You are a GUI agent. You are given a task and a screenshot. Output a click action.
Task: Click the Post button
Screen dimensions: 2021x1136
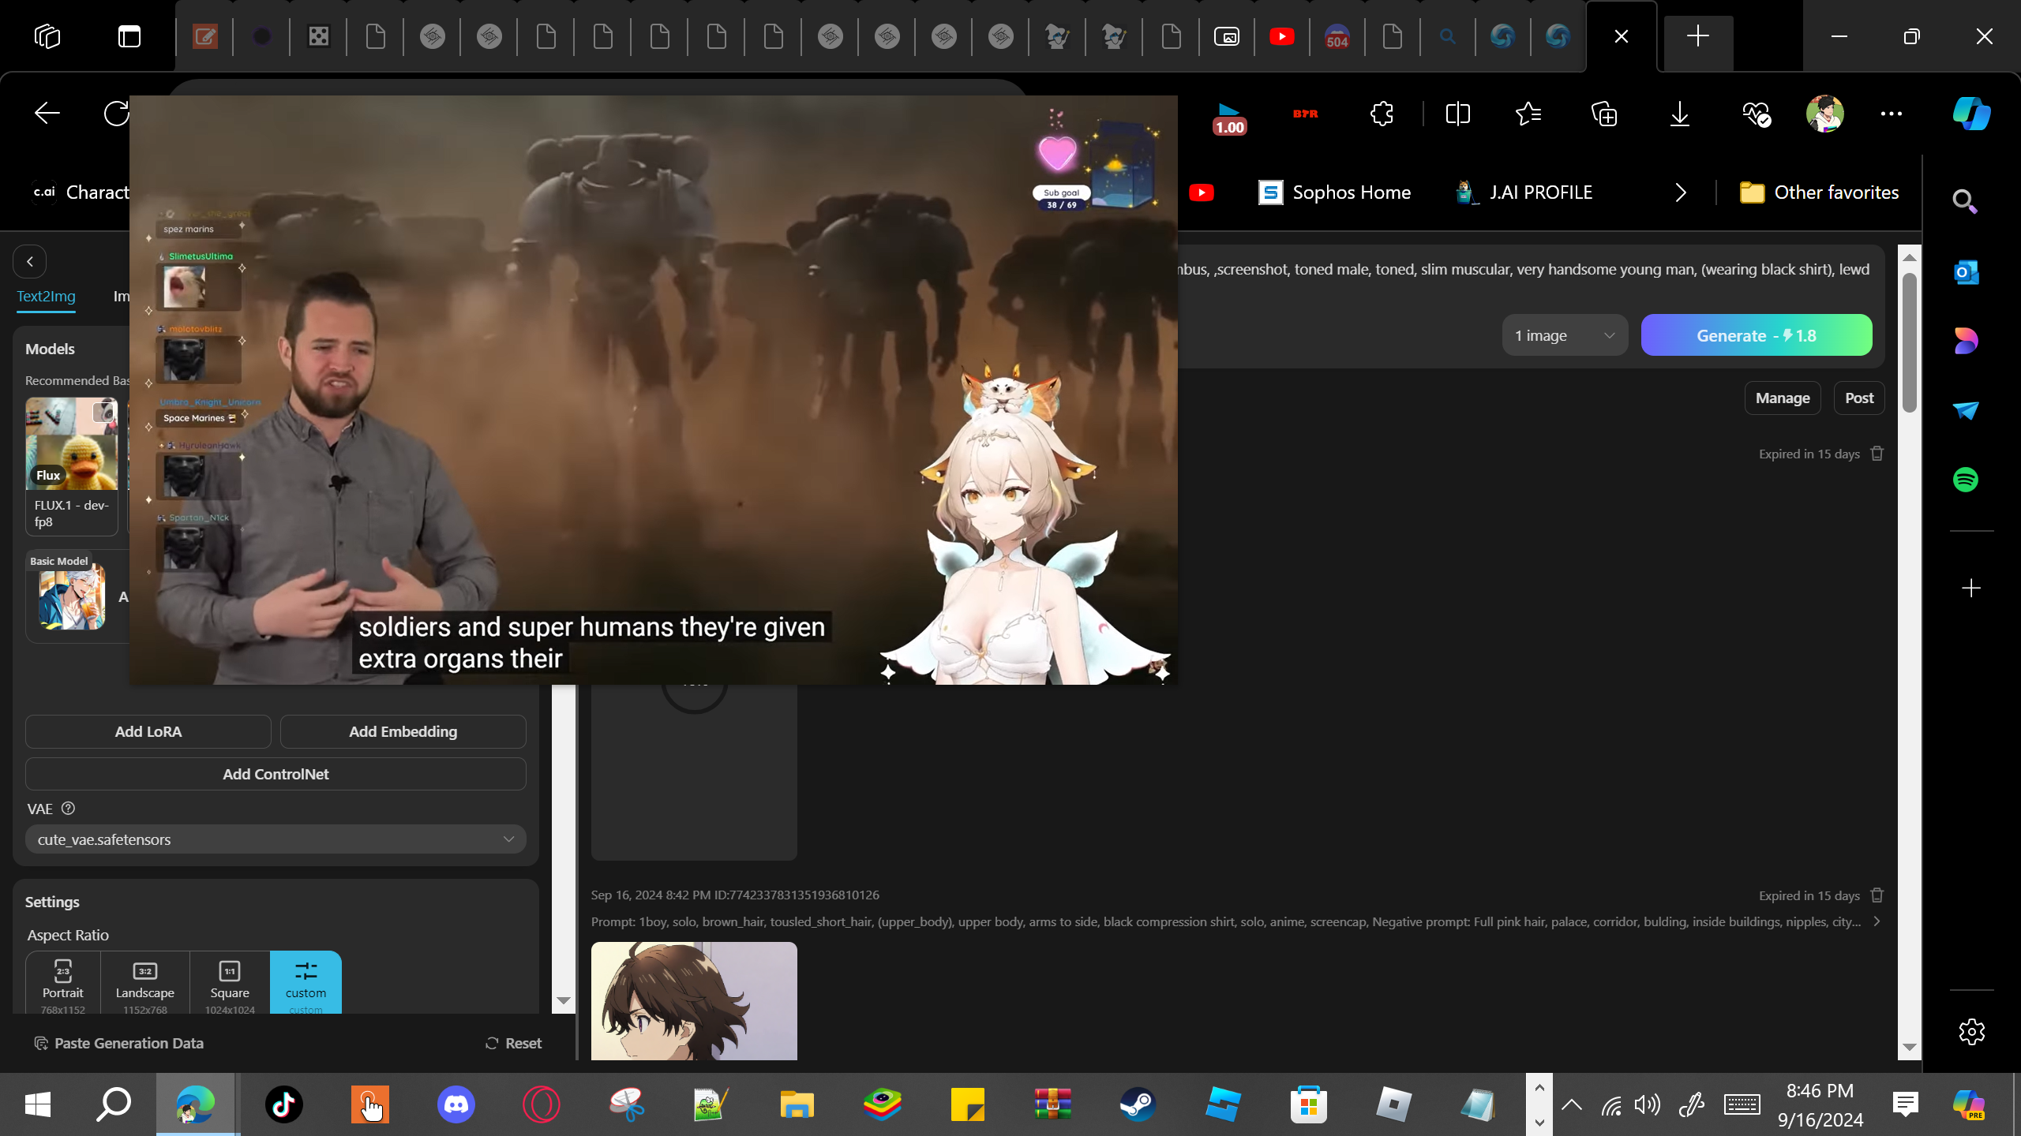pyautogui.click(x=1859, y=398)
